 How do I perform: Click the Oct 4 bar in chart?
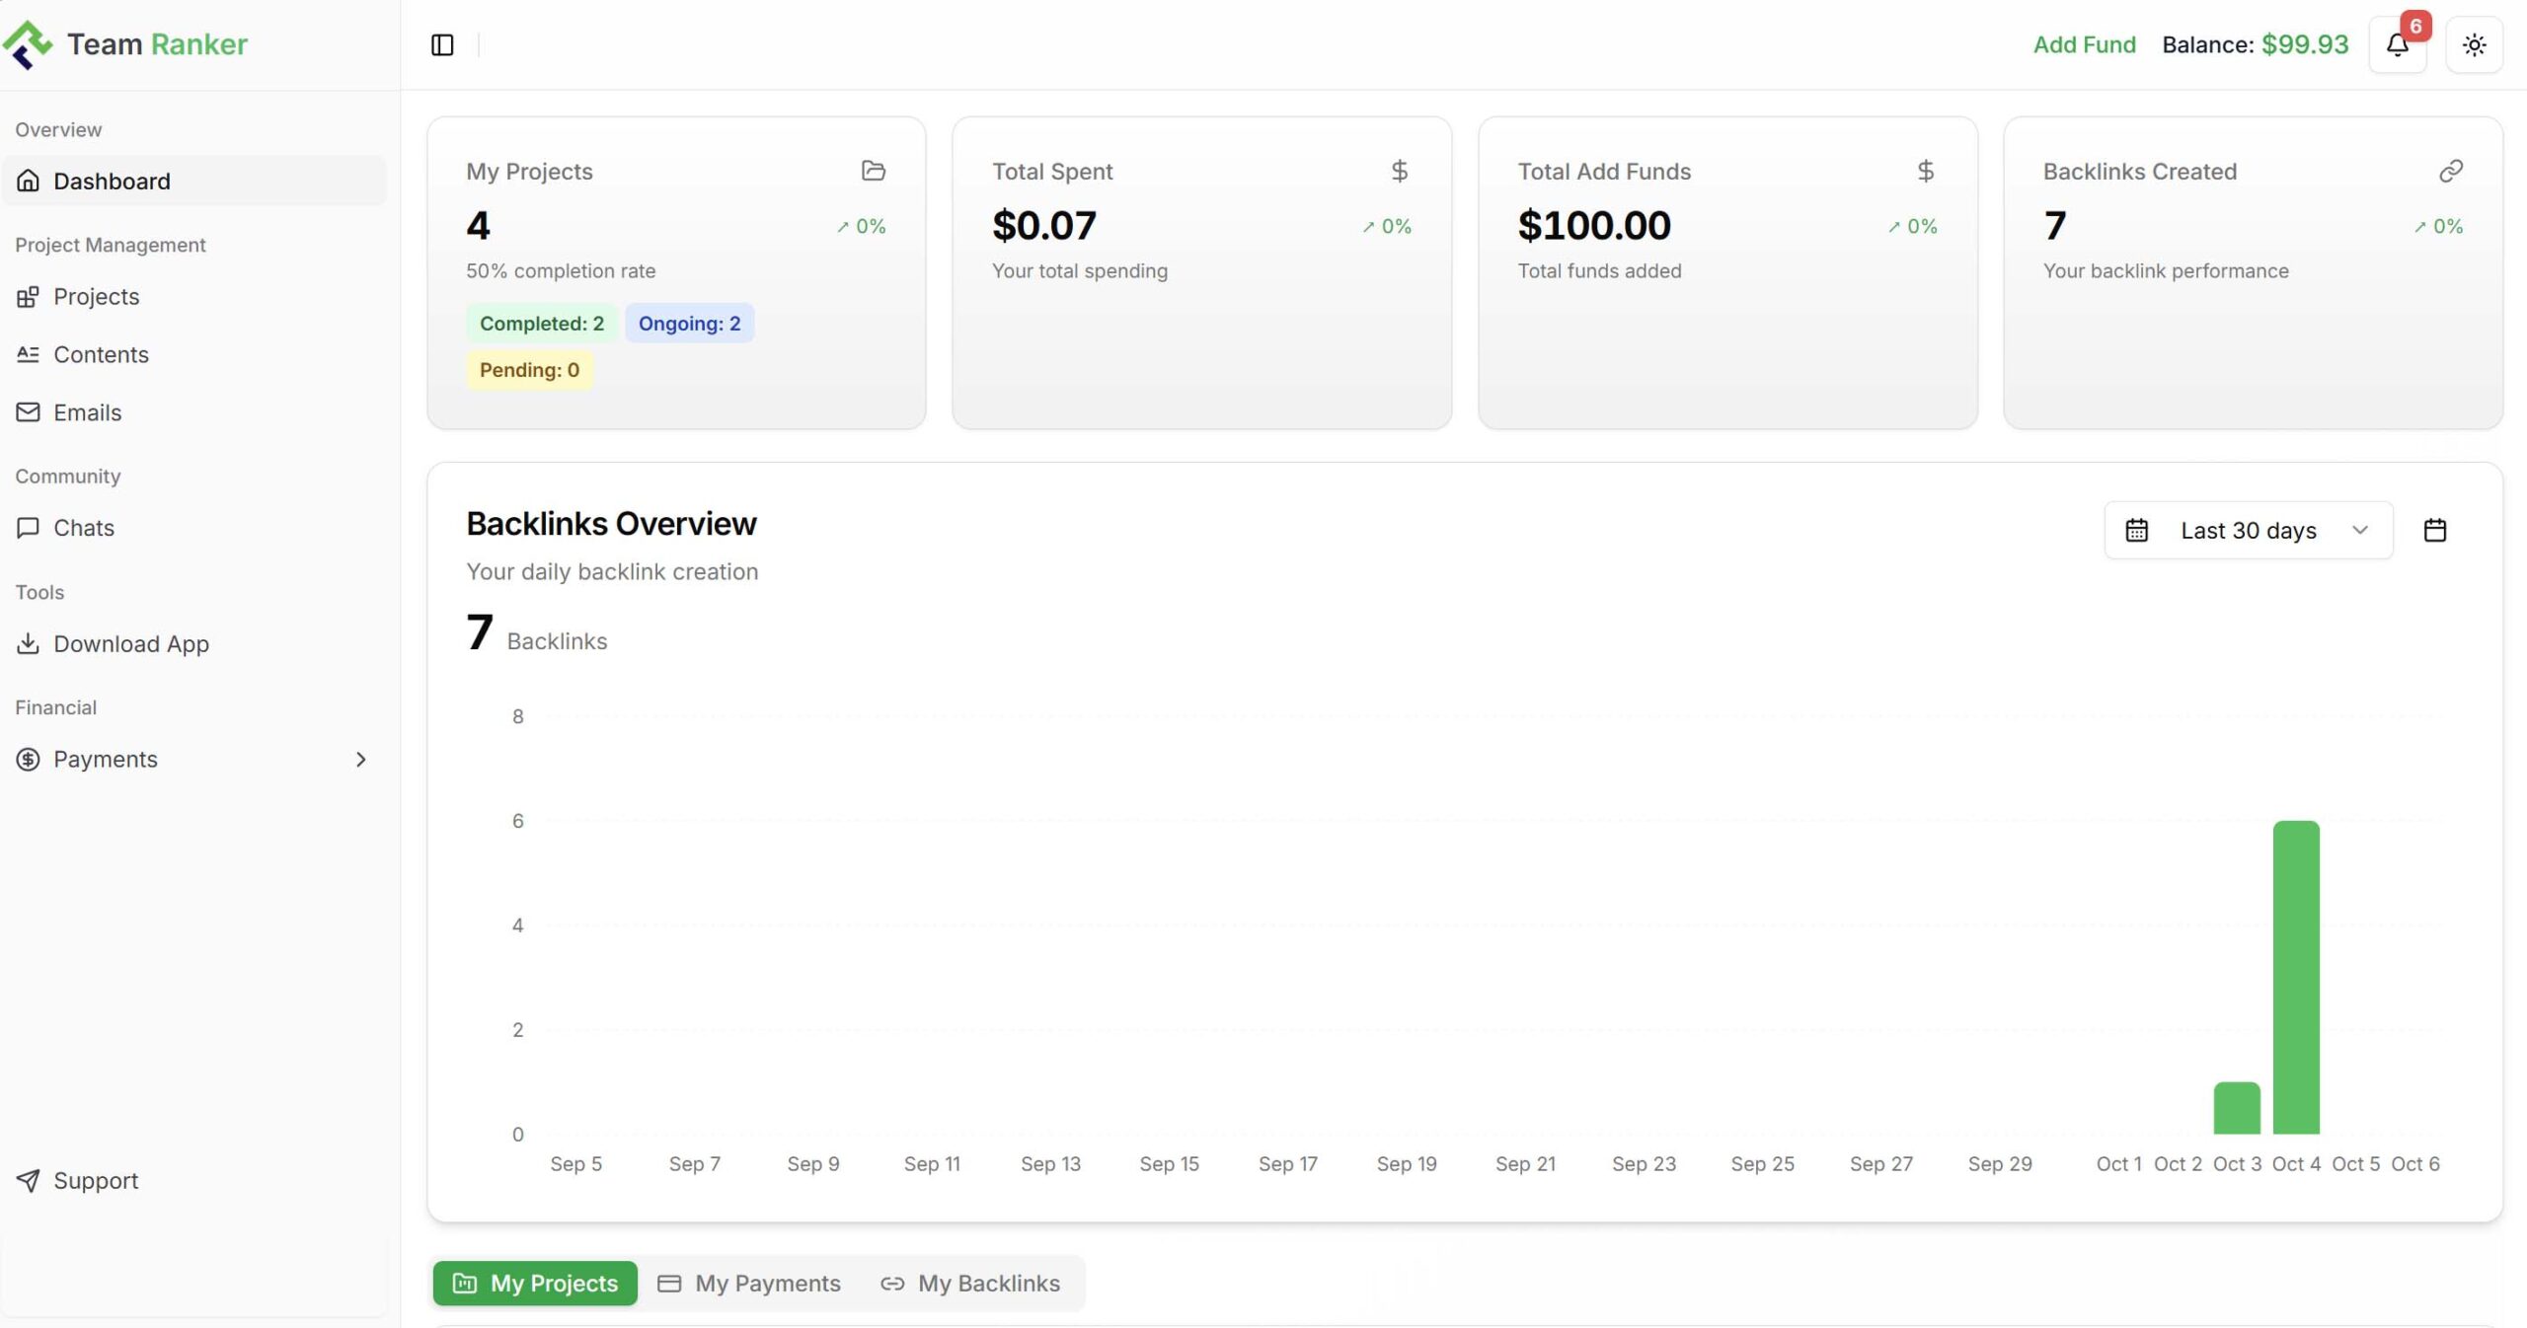coord(2295,977)
